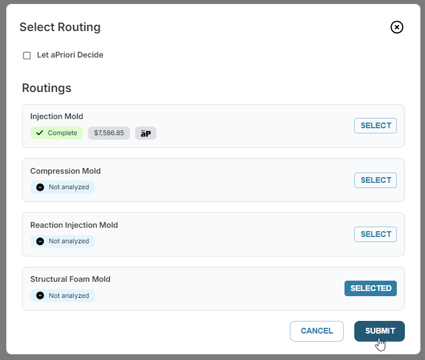This screenshot has height=360, width=425.
Task: Enable the Let aPriori Decide checkbox
Action: tap(27, 55)
